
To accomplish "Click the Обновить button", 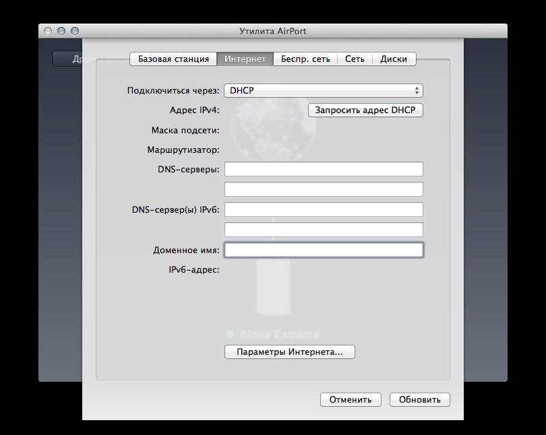I will pyautogui.click(x=419, y=399).
